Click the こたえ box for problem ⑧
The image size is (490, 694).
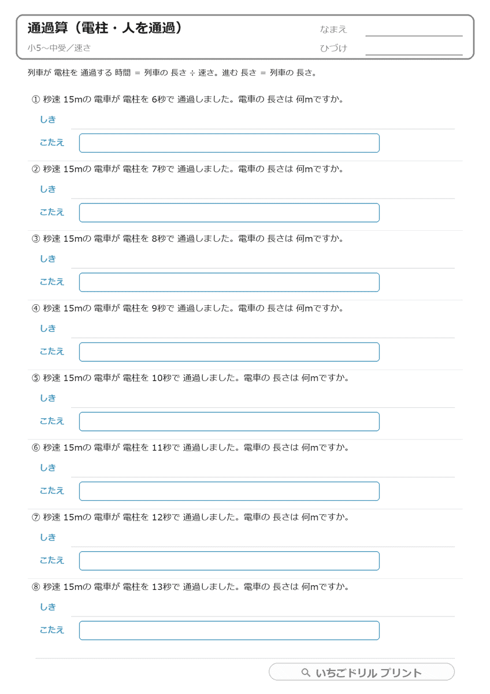(x=229, y=630)
